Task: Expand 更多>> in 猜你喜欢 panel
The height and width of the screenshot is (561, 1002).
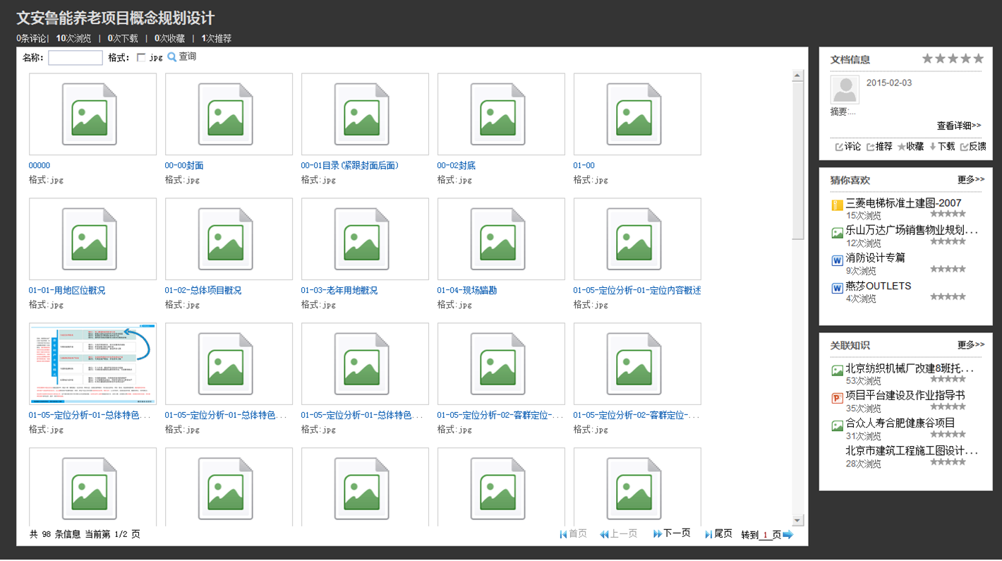Action: point(971,180)
